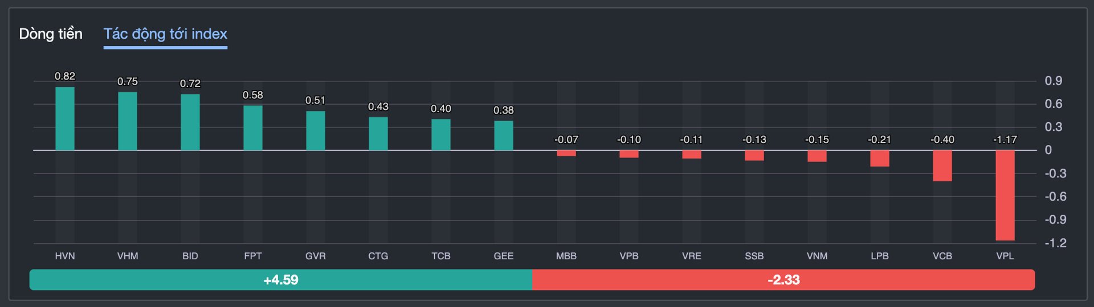Click the FPT green bar
1094x307 pixels.
253,128
